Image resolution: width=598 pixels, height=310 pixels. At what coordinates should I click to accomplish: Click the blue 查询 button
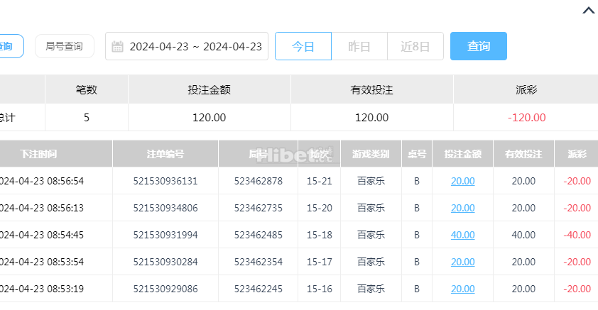point(479,46)
